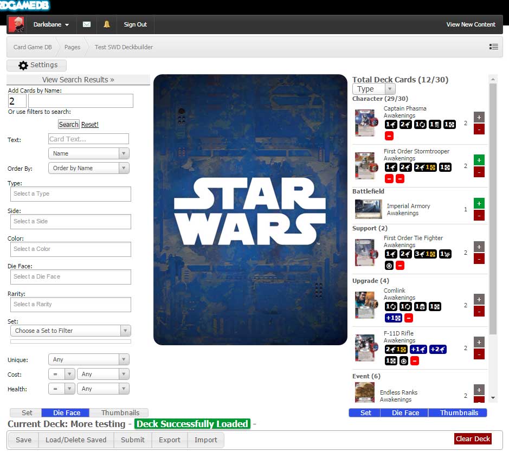Add one Endless Ranks with plus button
This screenshot has height=458, width=509.
tap(479, 390)
